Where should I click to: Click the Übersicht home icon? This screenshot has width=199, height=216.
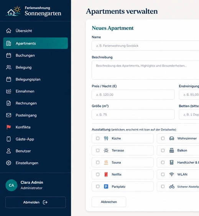click(8, 31)
